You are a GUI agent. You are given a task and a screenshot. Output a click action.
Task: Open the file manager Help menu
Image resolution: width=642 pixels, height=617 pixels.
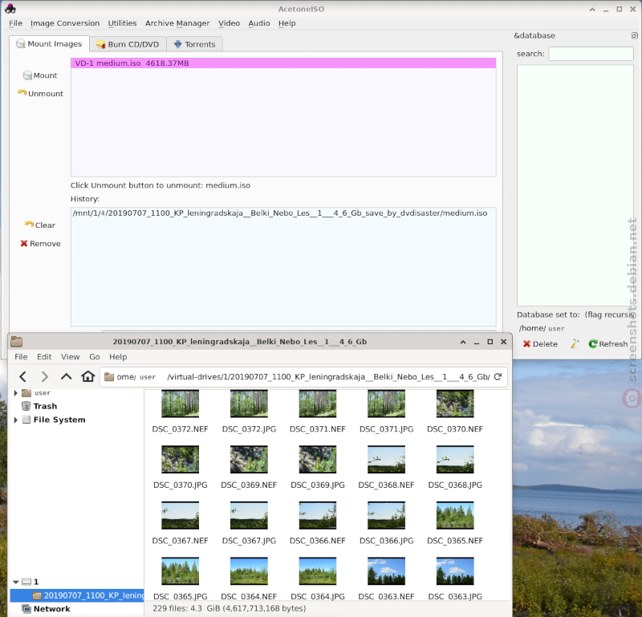[118, 357]
